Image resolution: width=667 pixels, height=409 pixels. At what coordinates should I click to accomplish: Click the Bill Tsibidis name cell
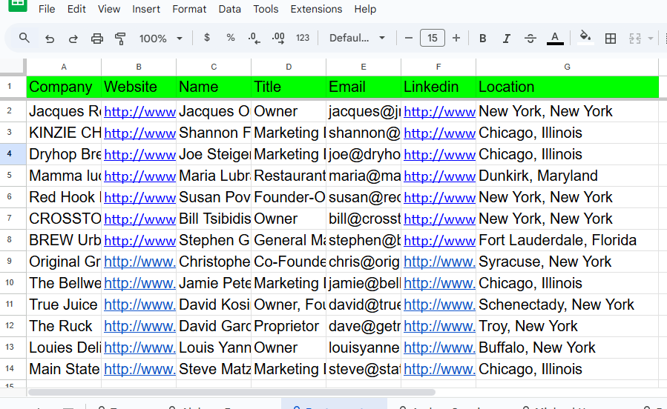point(214,219)
